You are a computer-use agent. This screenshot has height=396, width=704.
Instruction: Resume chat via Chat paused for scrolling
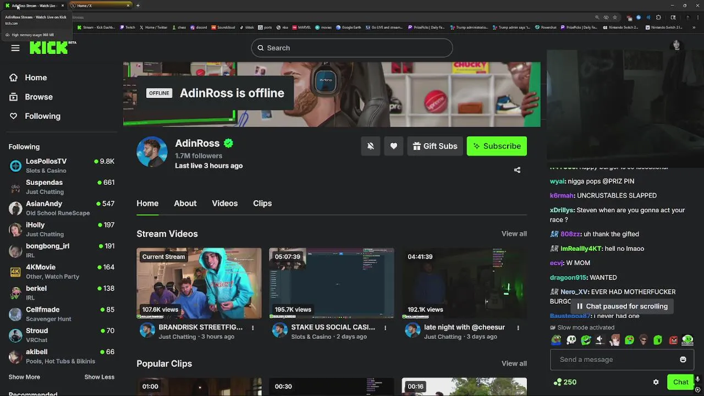(622, 306)
